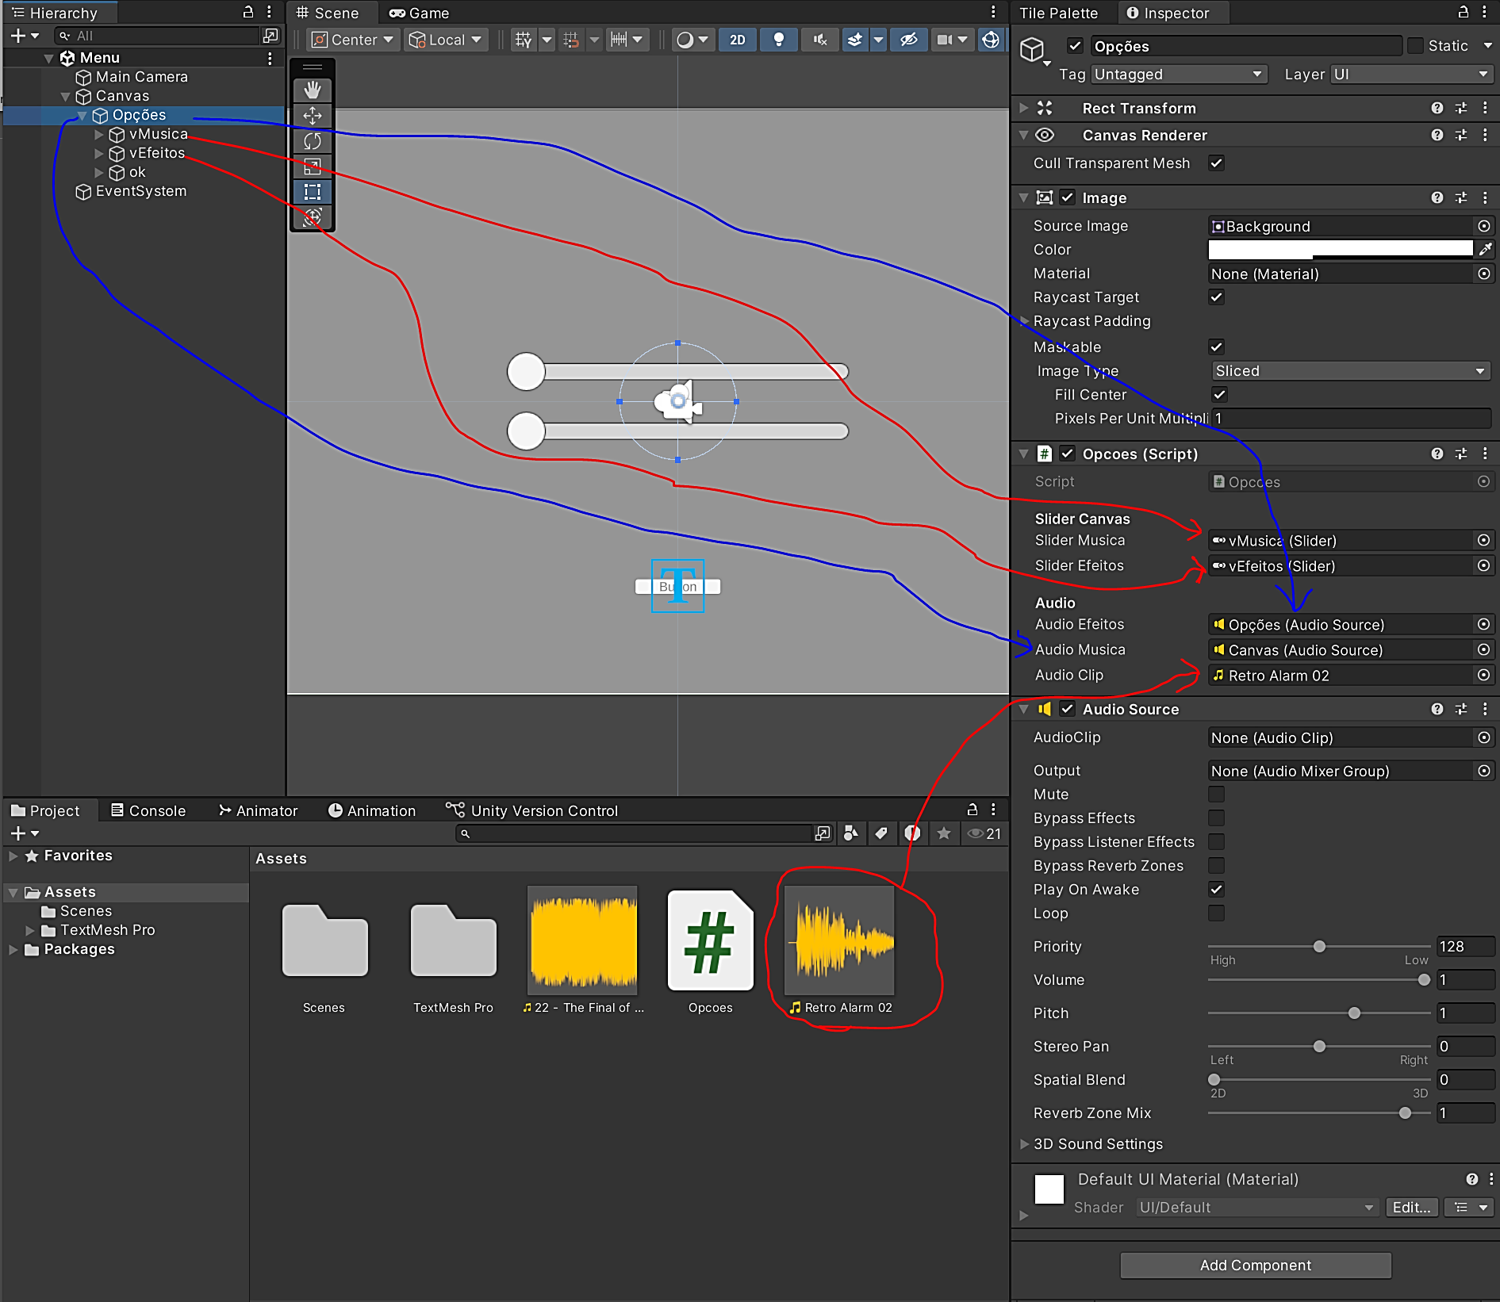1500x1302 pixels.
Task: Toggle the 2D scene view button
Action: tap(737, 40)
